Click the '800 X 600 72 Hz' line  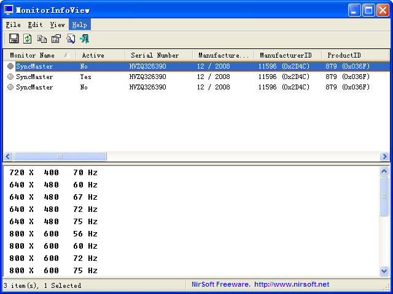(53, 258)
